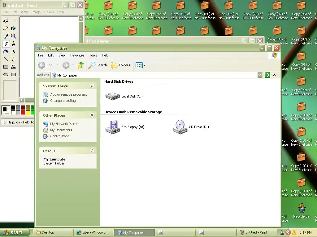The width and height of the screenshot is (317, 237).
Task: Collapse the Other Places panel
Action: [x=92, y=115]
